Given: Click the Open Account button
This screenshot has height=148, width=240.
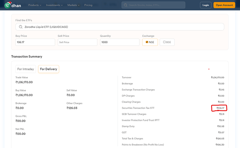Looking at the screenshot, I should click(224, 5).
